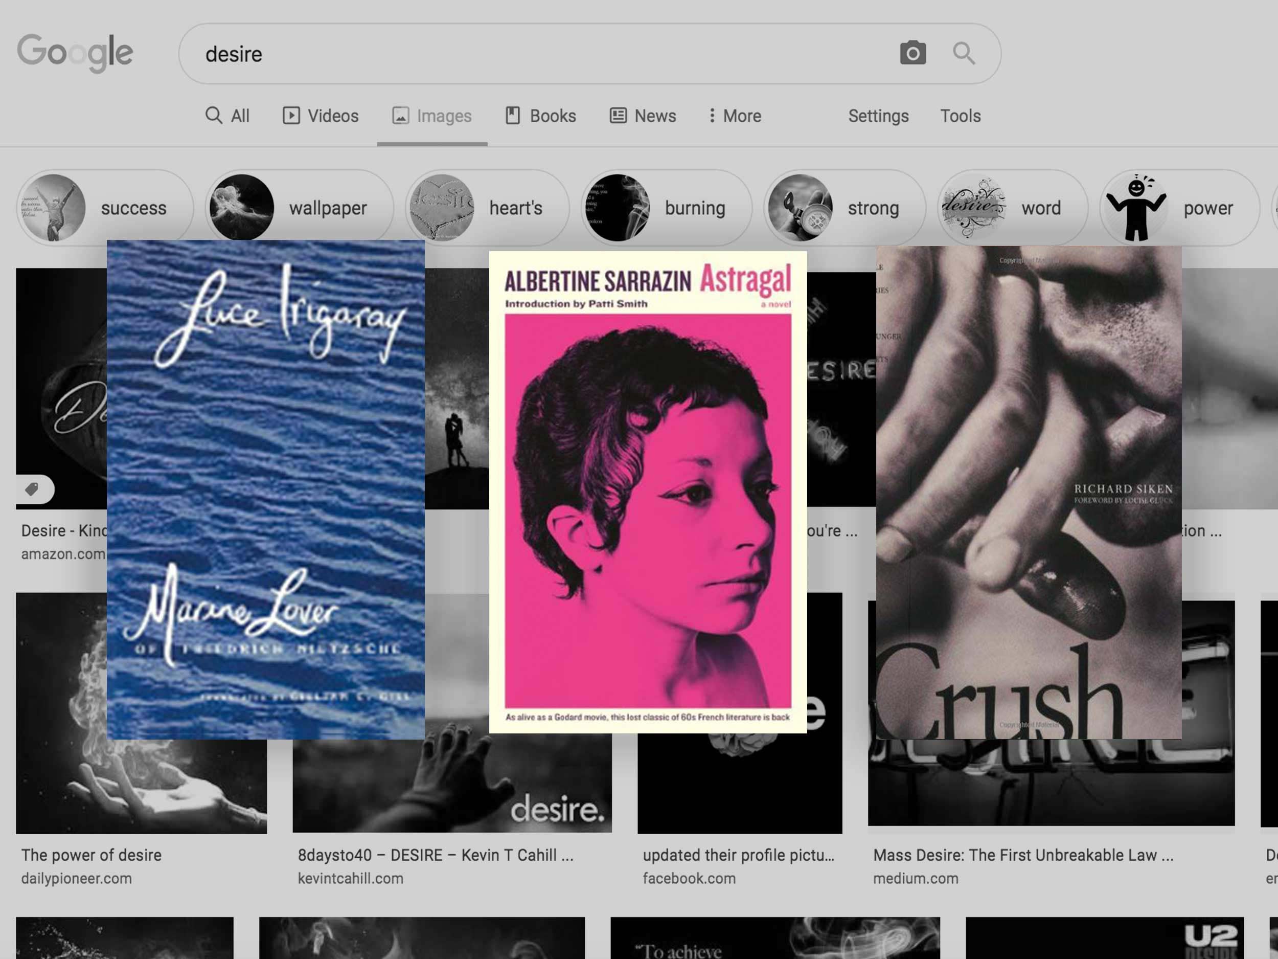Open Settings in the search bar
This screenshot has width=1278, height=959.
point(878,116)
